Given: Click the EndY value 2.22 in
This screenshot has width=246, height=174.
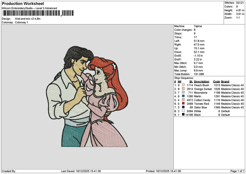Looking at the screenshot, I should coord(198,60).
